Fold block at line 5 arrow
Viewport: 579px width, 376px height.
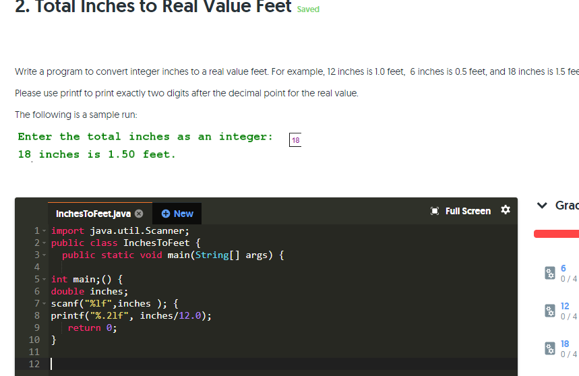pyautogui.click(x=44, y=280)
